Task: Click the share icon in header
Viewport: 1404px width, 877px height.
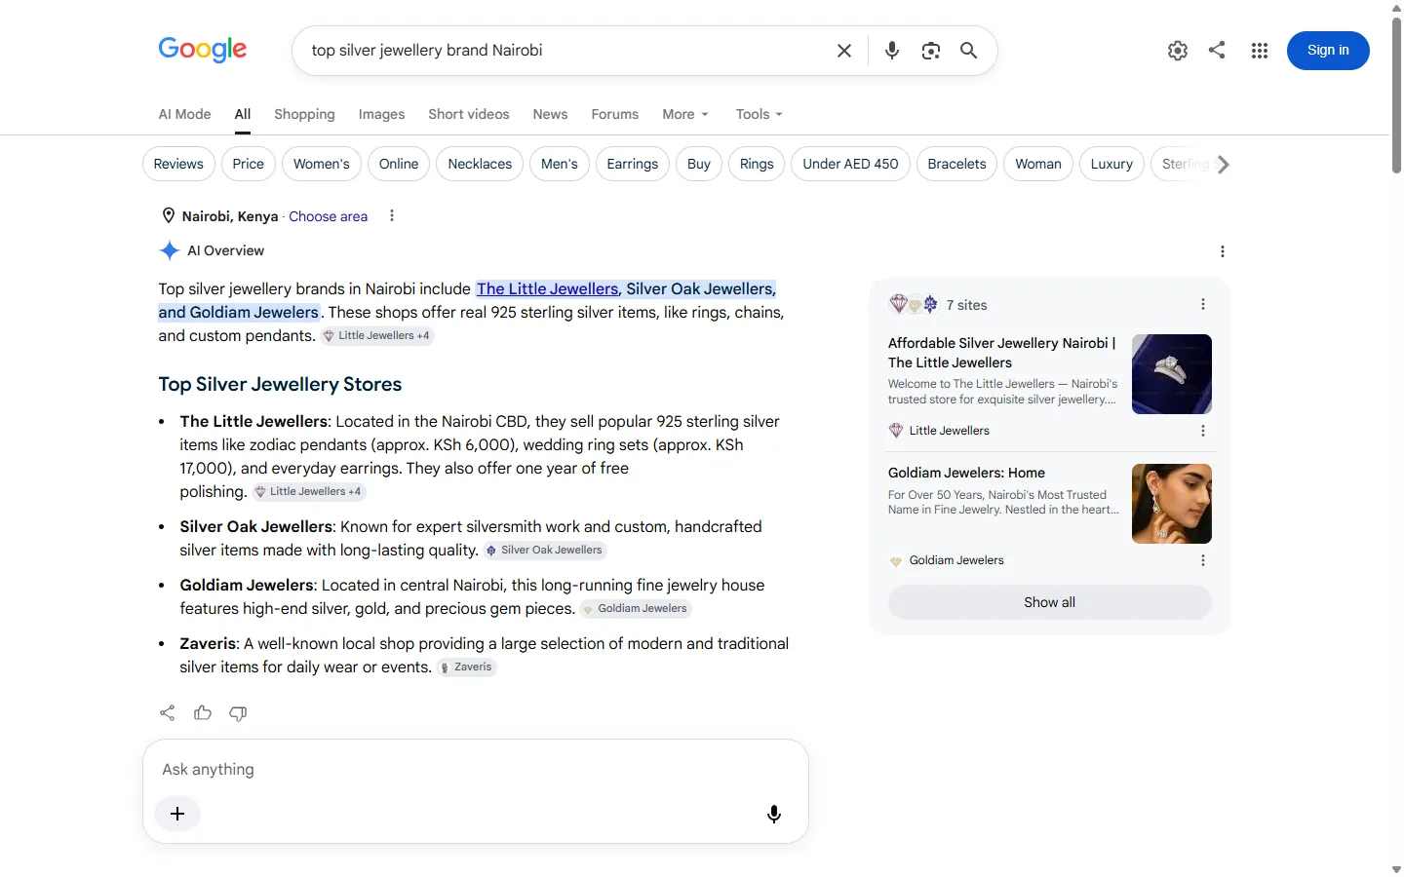Action: [1217, 50]
